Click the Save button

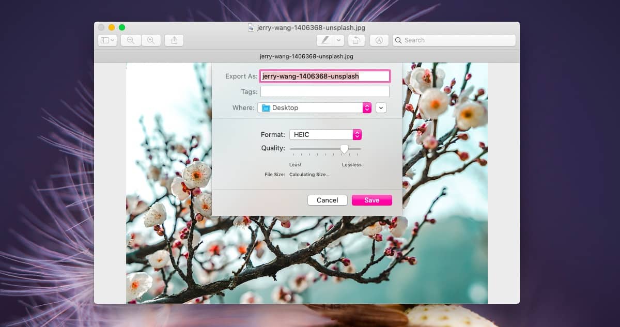point(372,200)
